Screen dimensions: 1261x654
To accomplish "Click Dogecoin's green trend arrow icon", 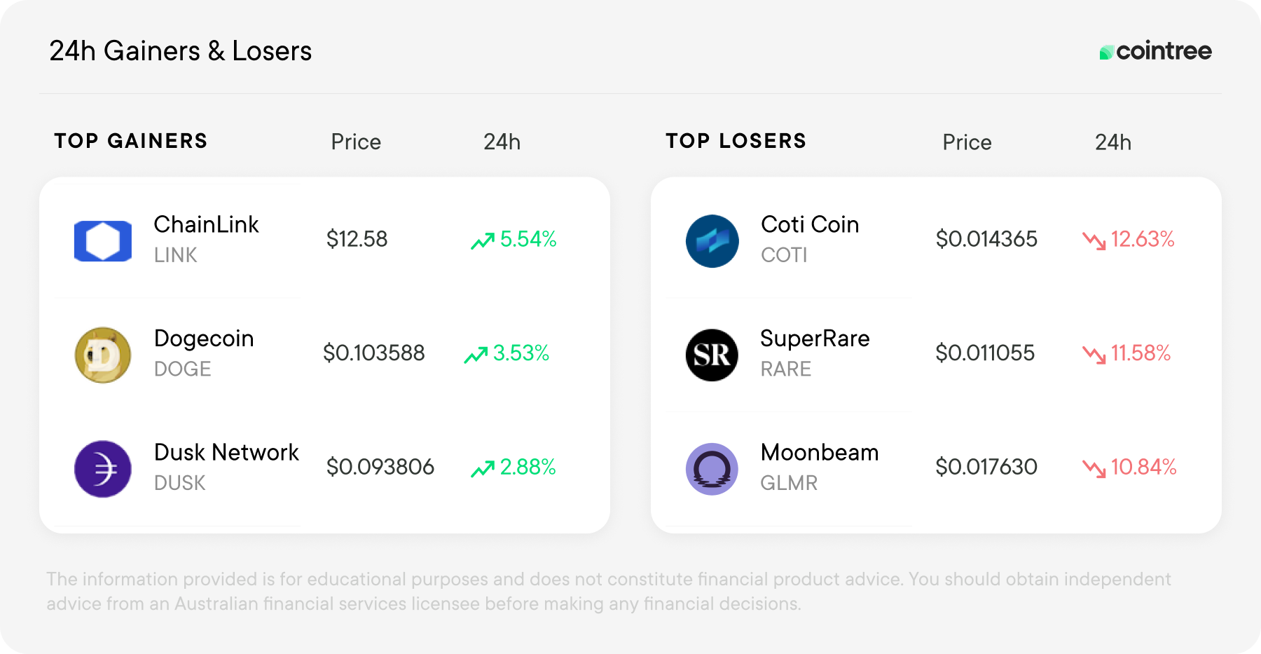I will tap(476, 355).
